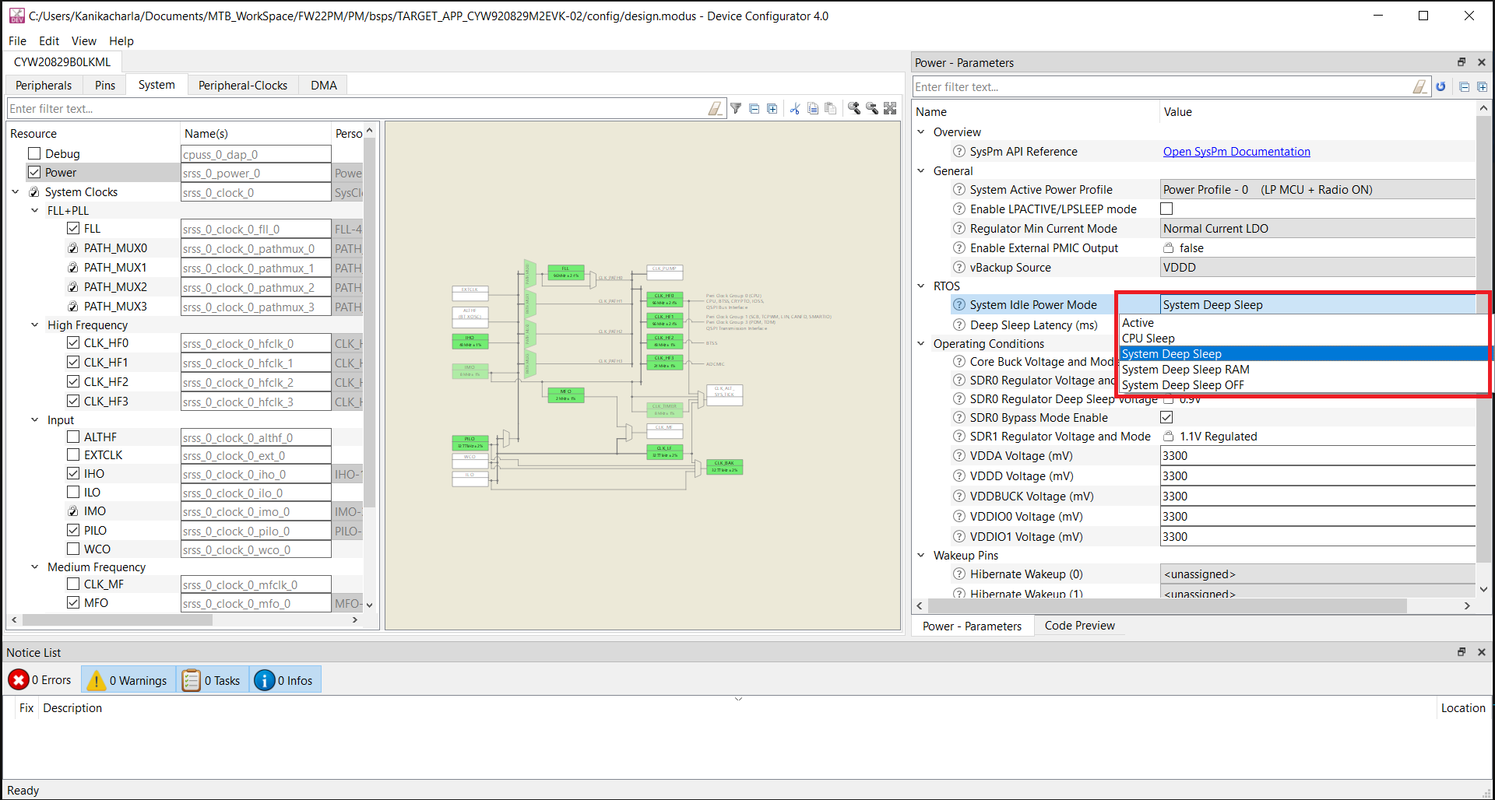Switch to the Code Preview tab
The width and height of the screenshot is (1495, 800).
(1079, 625)
